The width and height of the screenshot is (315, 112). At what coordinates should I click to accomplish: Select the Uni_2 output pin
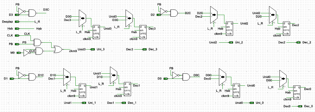[231, 42]
